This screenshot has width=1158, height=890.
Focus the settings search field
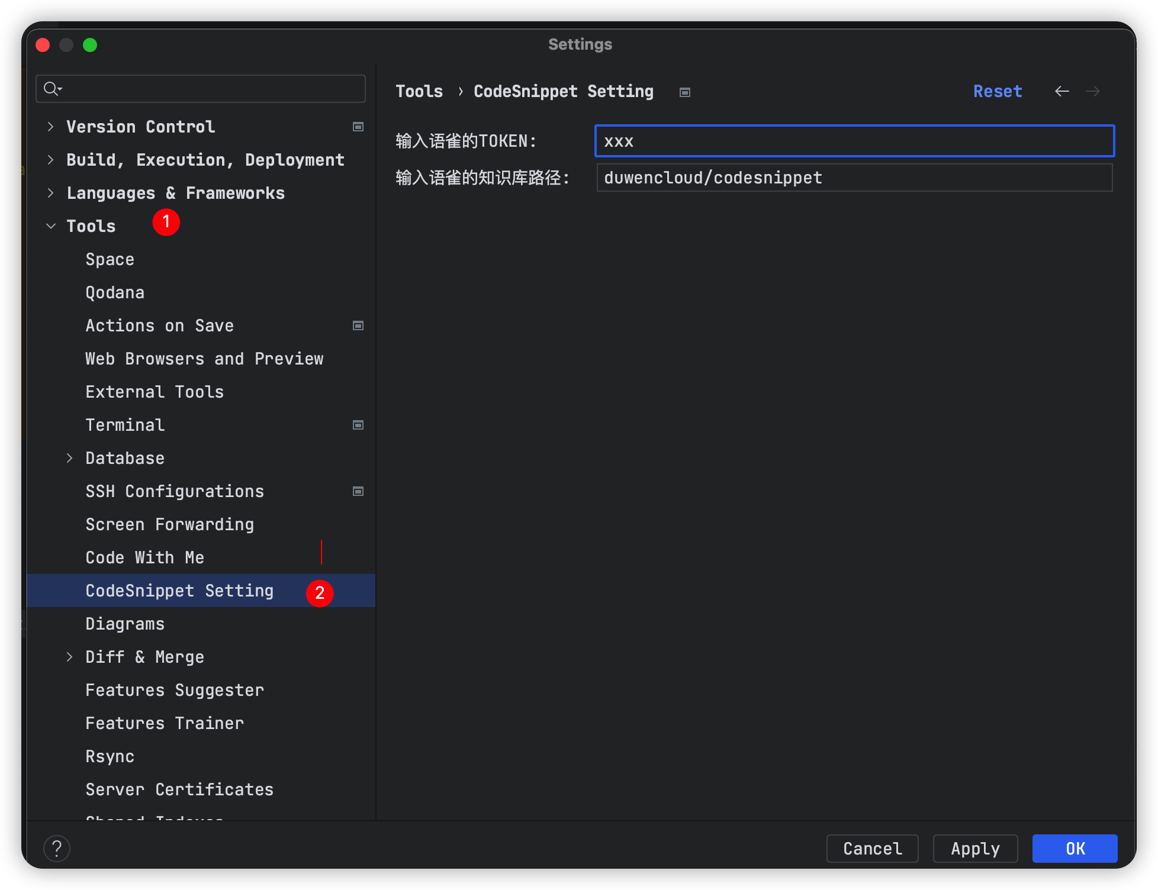tap(201, 89)
